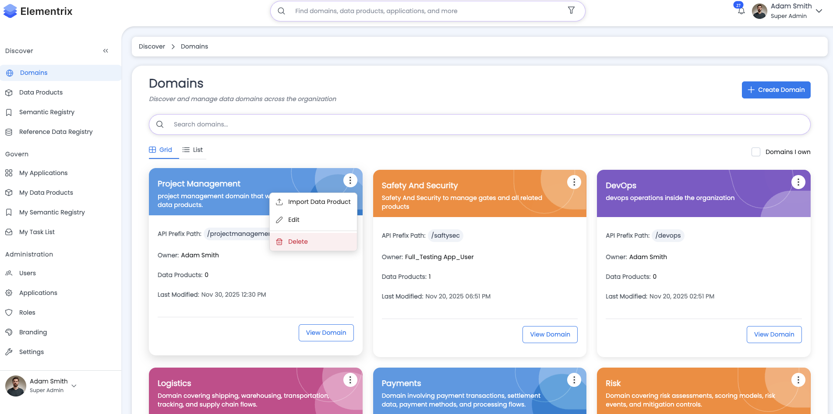Click the Discover breadcrumb link
The image size is (833, 414).
pyautogui.click(x=152, y=46)
